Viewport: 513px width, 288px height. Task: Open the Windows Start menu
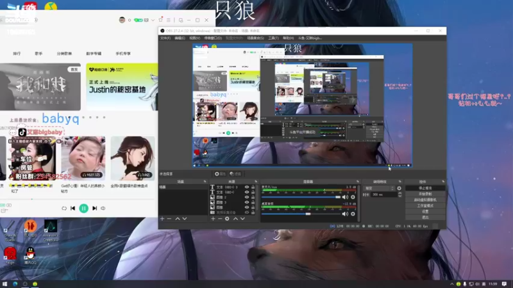[x=4, y=284]
